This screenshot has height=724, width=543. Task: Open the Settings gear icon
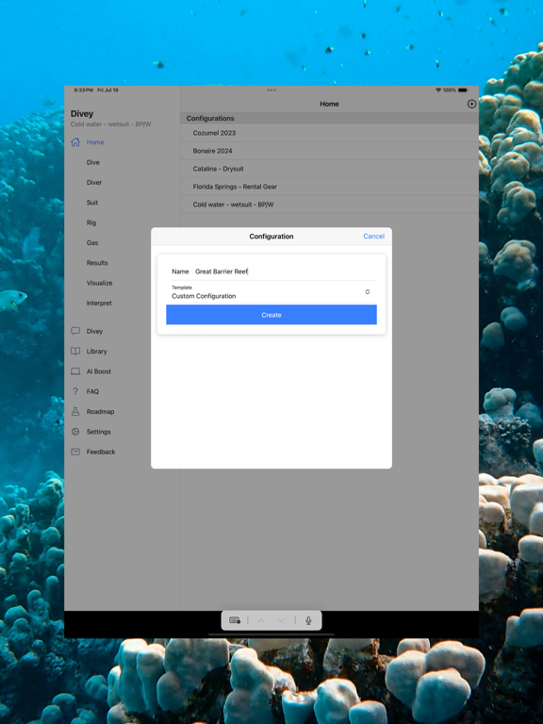75,432
